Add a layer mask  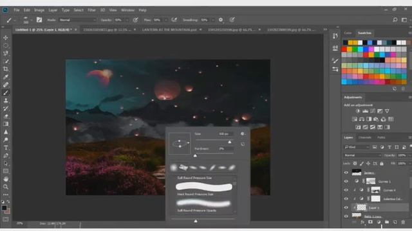(370, 222)
